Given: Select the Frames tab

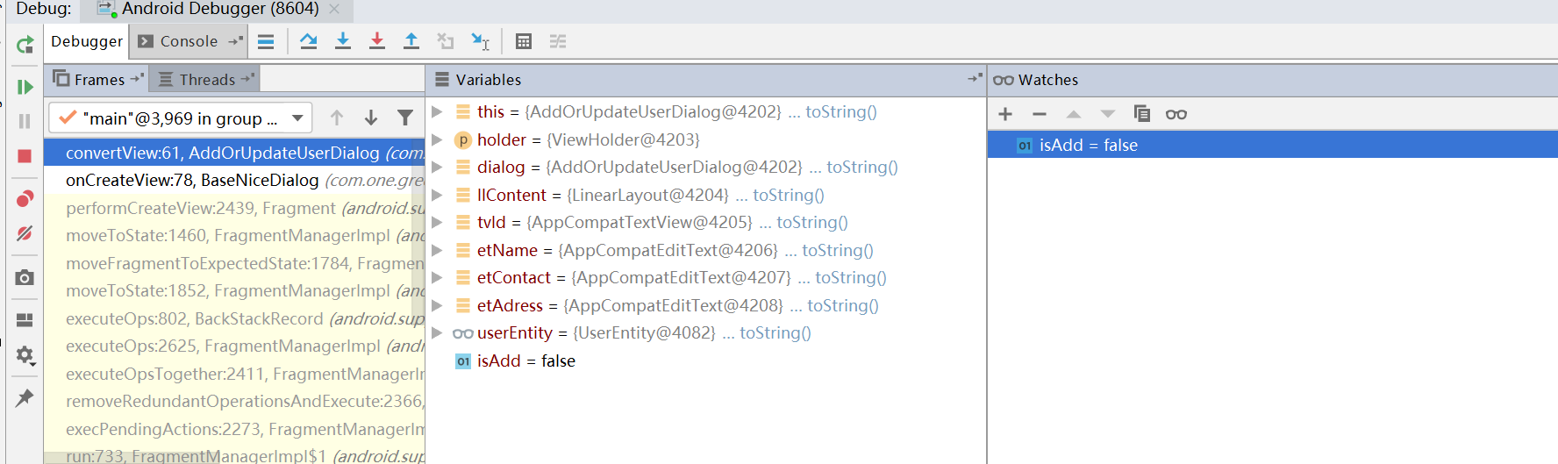Looking at the screenshot, I should (x=97, y=79).
